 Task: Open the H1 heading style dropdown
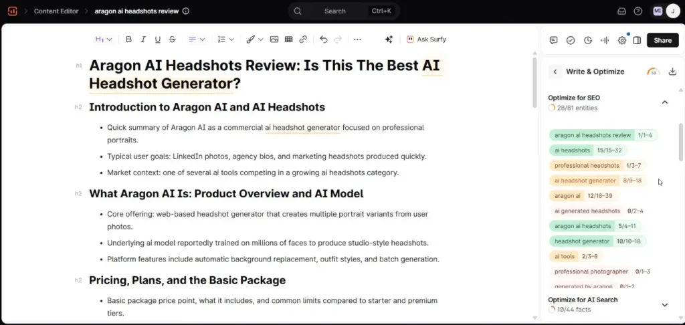tap(104, 39)
